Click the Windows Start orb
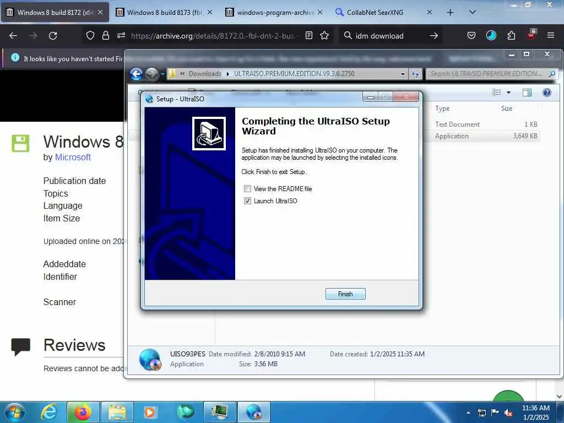564x423 pixels. tap(14, 412)
